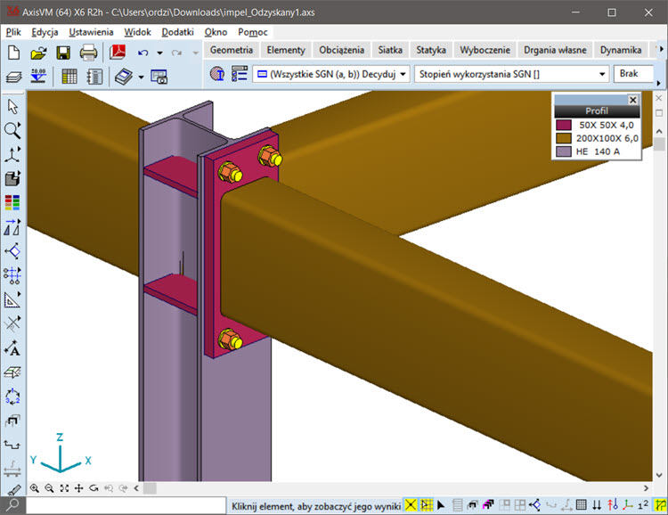Switch to the Statyka tab
Viewport: 668px width, 515px height.
coord(431,50)
